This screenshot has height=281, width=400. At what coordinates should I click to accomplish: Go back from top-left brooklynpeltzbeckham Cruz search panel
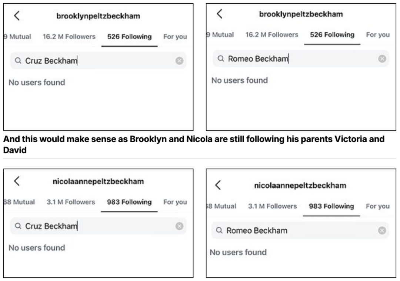pos(17,16)
